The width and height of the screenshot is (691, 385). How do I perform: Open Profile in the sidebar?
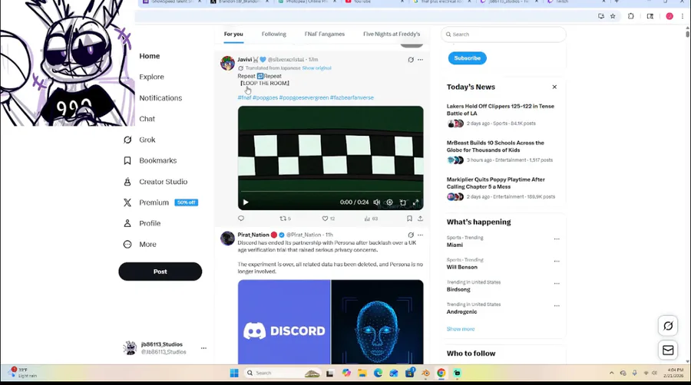[141, 223]
